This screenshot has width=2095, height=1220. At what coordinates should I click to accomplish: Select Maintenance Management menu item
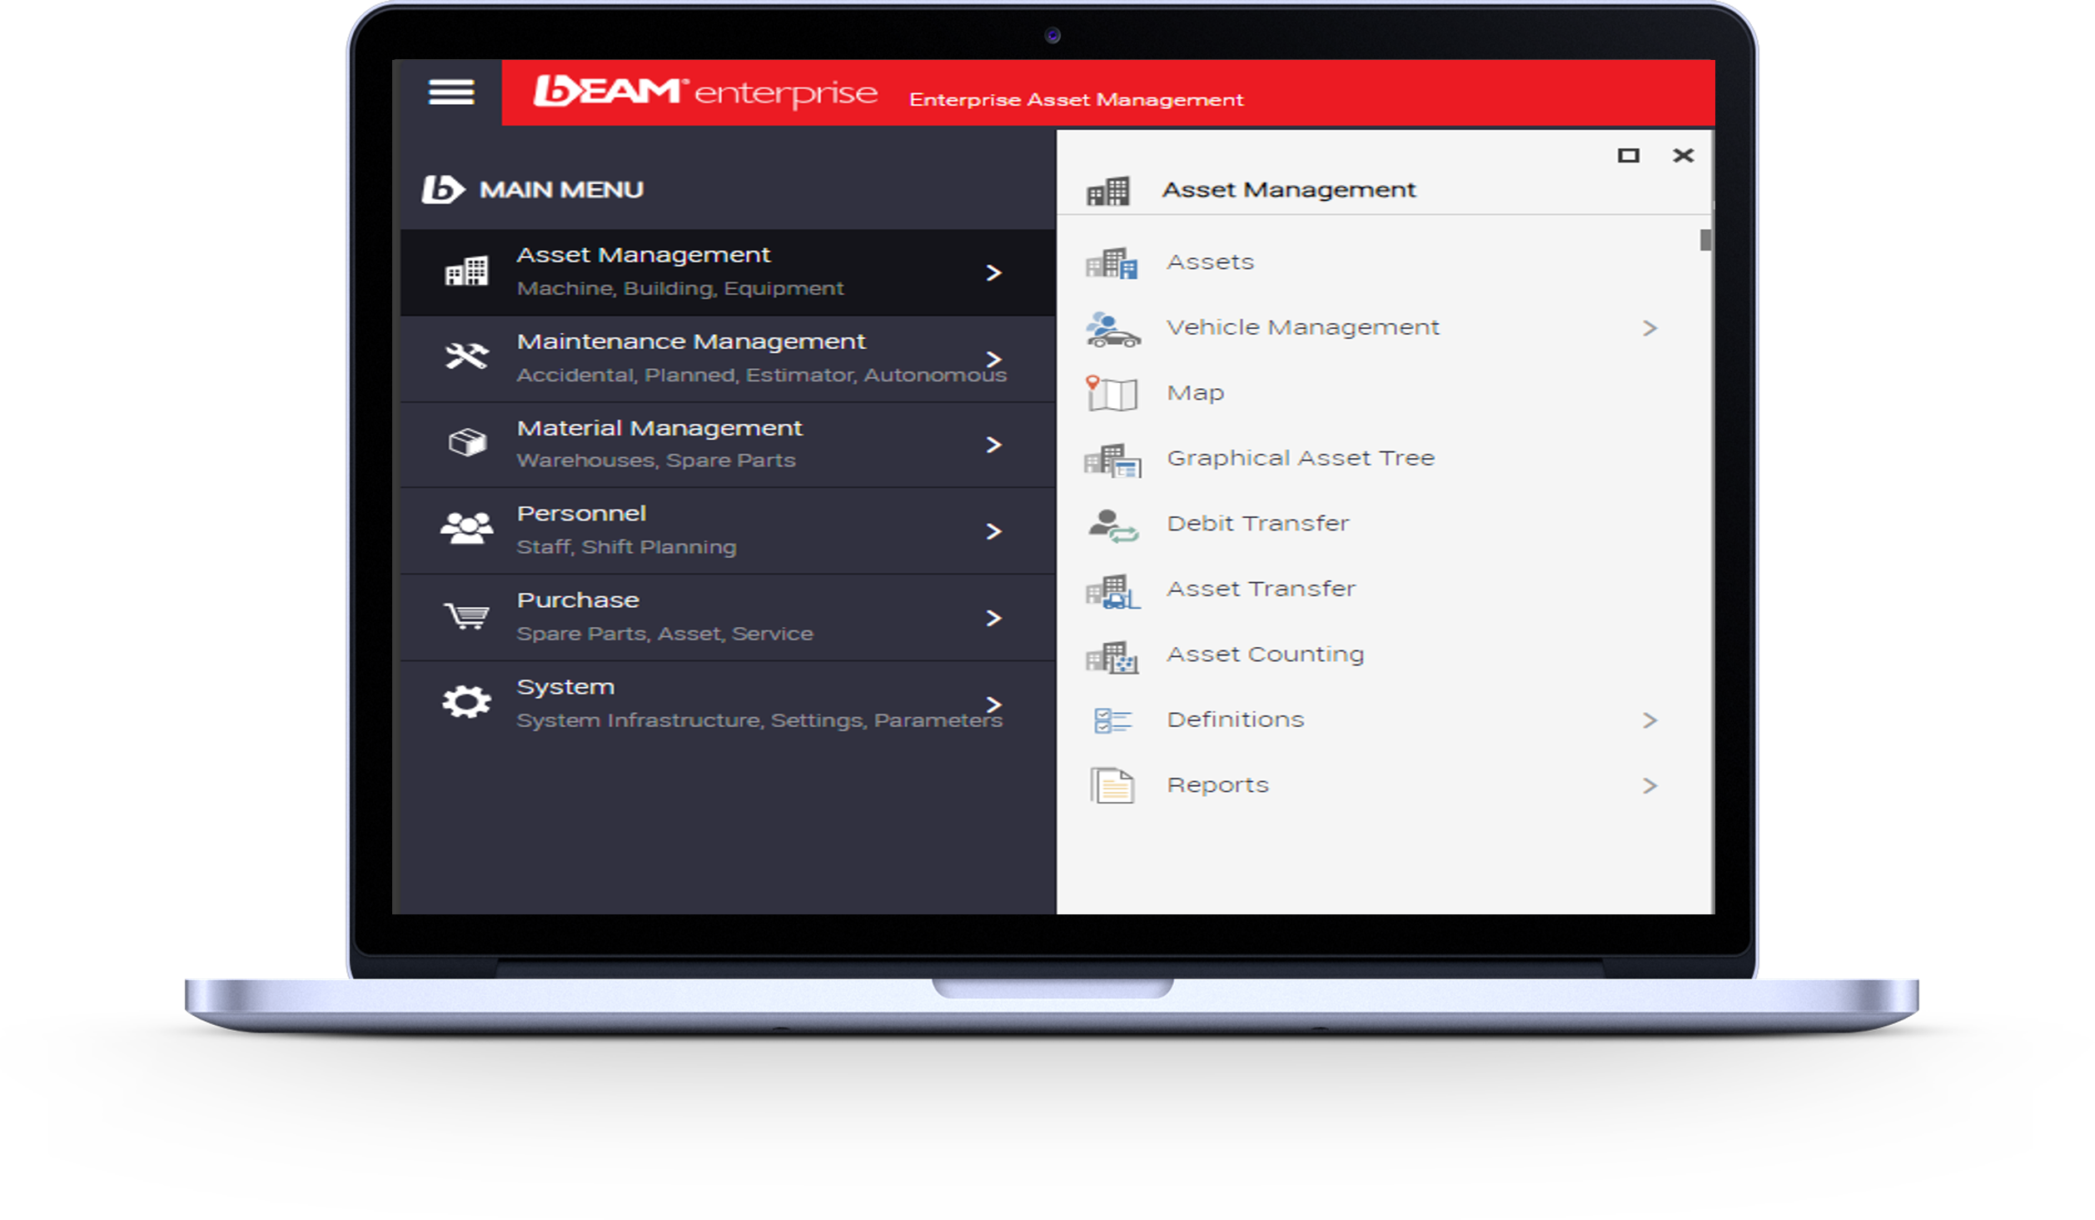pos(728,359)
